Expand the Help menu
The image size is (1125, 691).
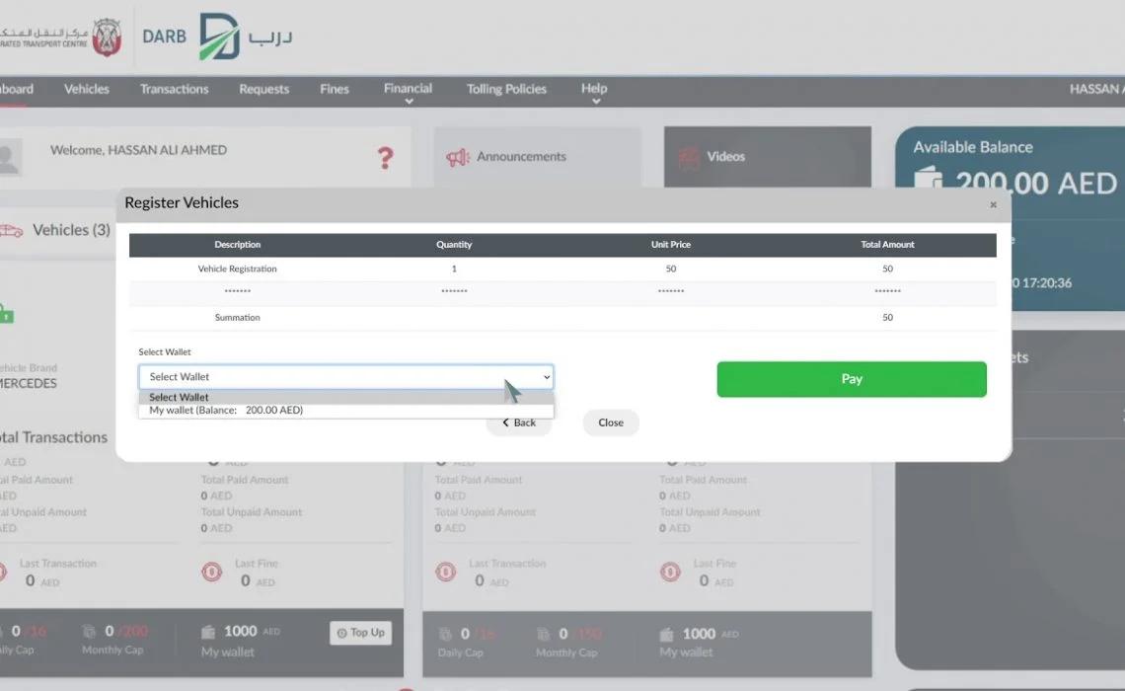coord(593,89)
